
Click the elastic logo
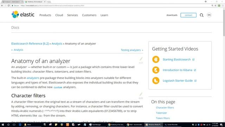pos(23,14)
